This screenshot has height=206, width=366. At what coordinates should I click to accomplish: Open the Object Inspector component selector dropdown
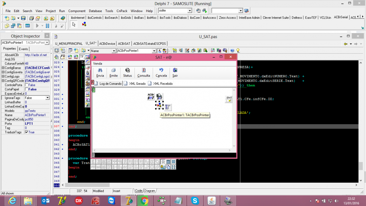(x=47, y=43)
